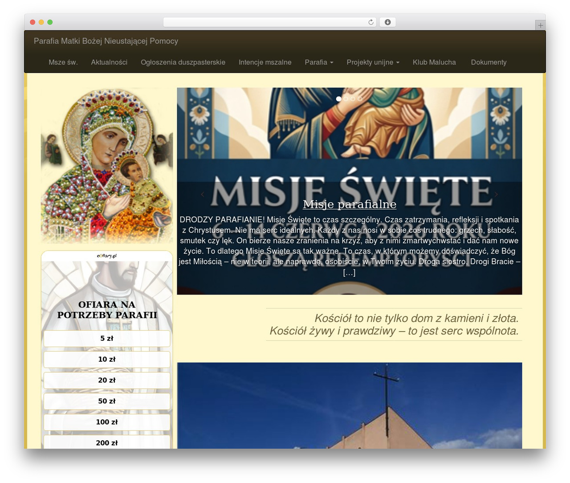Screen dimensions: 570x483
Task: Open the Misje parafialne article link
Action: pos(350,204)
